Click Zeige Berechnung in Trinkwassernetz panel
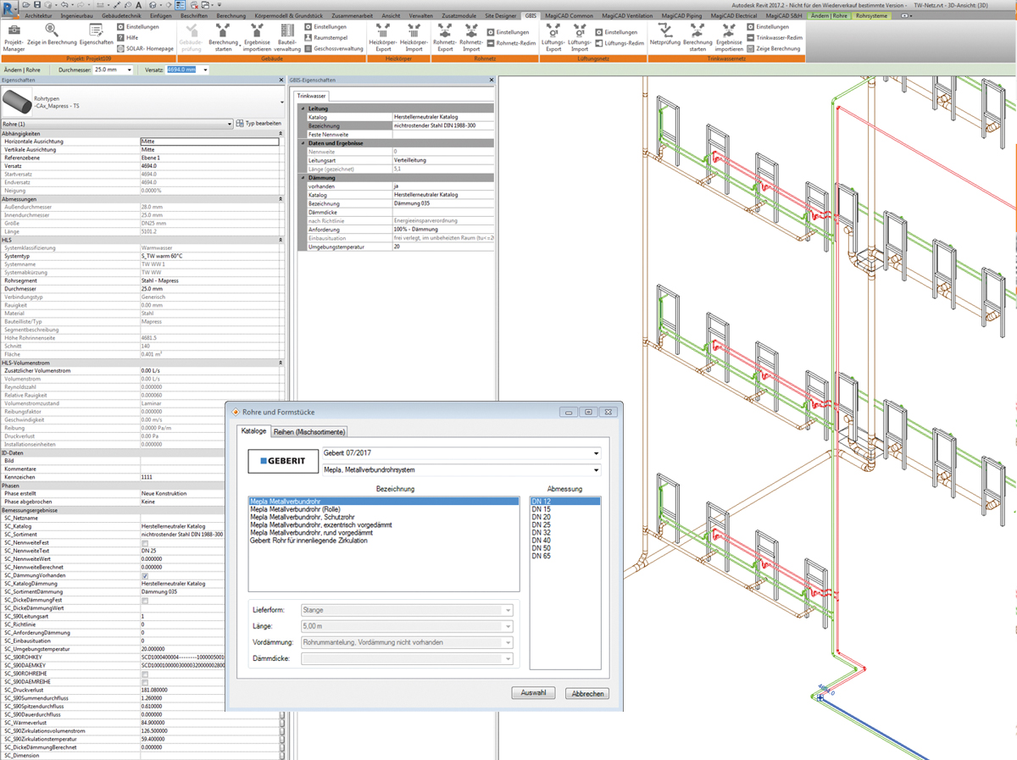Screen dimensions: 1017x760 coord(773,49)
